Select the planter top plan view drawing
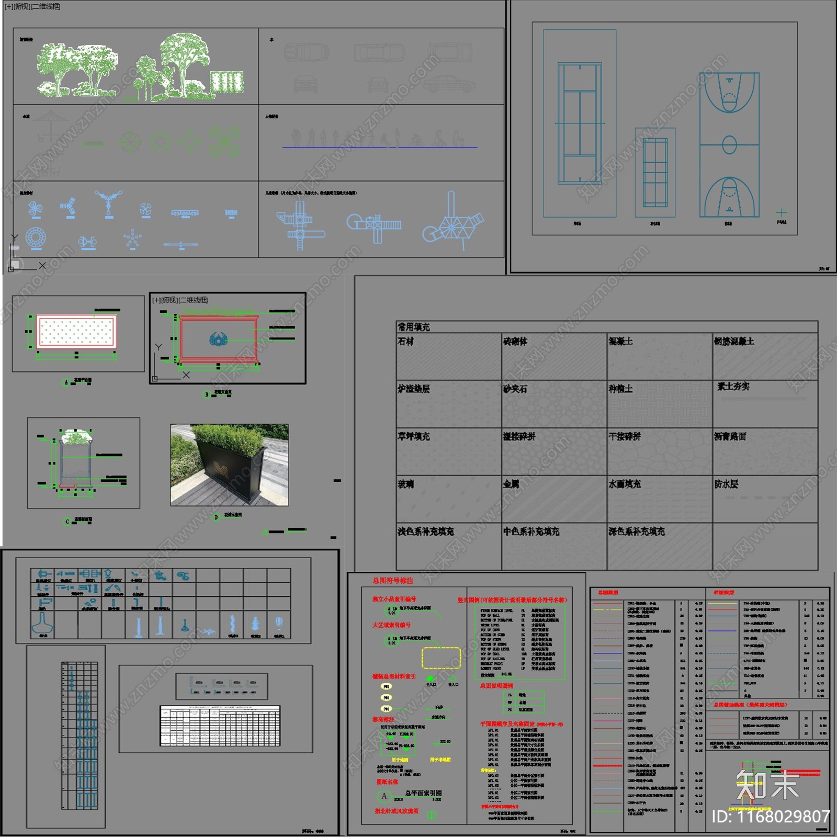The height and width of the screenshot is (837, 837). pos(76,332)
